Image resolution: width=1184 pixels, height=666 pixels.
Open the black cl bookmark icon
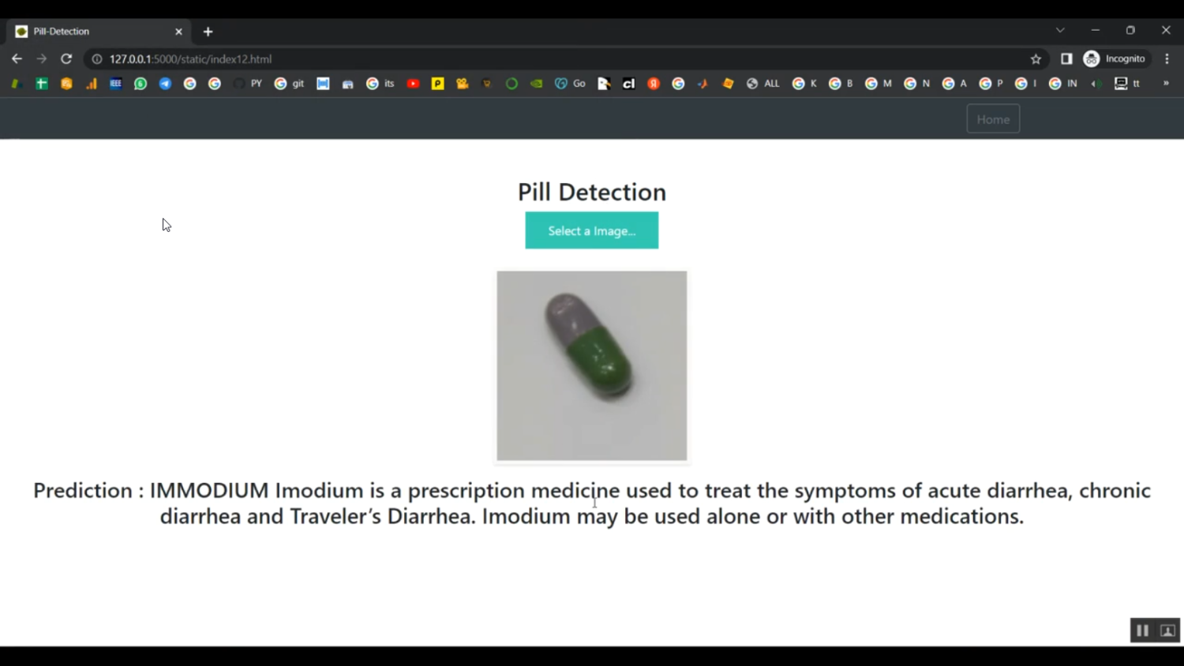tap(629, 84)
